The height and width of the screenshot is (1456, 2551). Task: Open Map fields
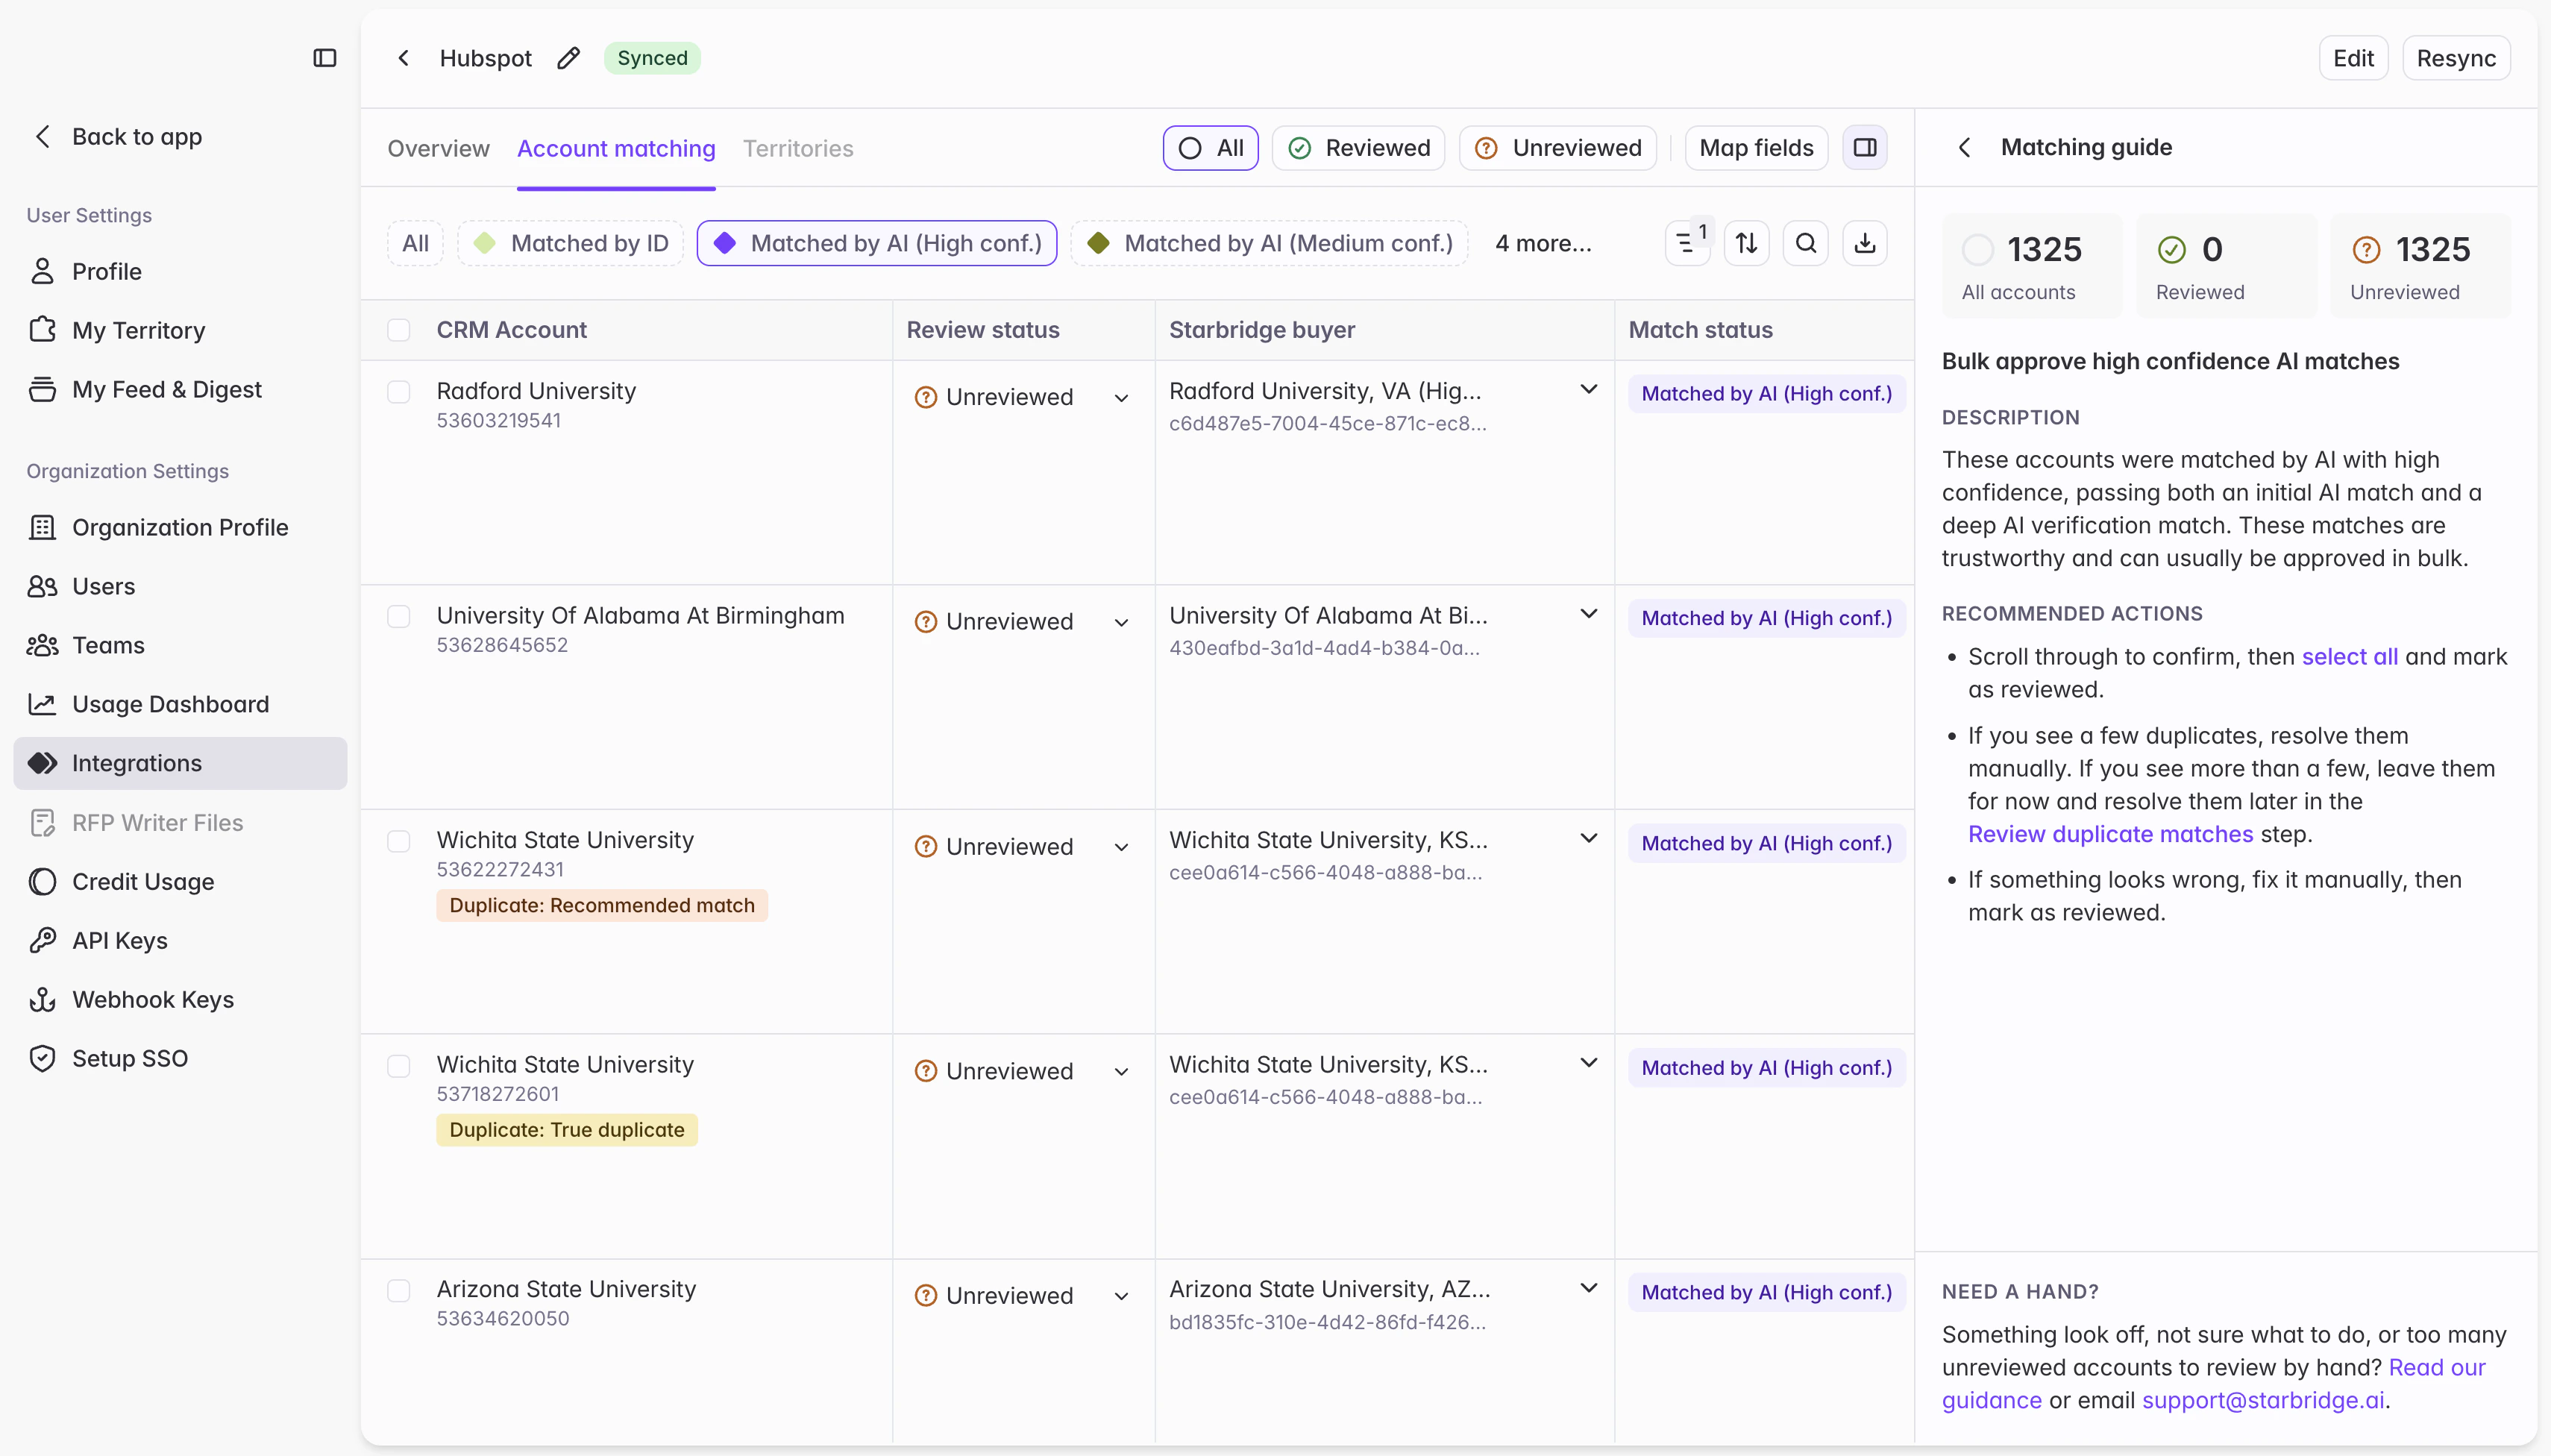pos(1756,148)
